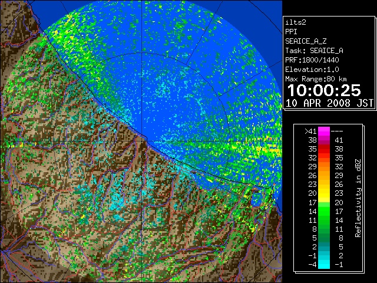This screenshot has height=283, width=377.
Task: Click the 'SEAICE_A_Z' product label
Action: (306, 41)
